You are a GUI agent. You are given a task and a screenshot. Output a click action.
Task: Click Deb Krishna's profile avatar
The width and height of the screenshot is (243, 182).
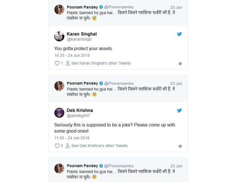click(x=59, y=113)
